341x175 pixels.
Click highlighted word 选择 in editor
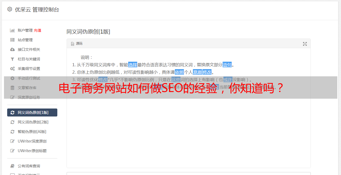(133, 65)
